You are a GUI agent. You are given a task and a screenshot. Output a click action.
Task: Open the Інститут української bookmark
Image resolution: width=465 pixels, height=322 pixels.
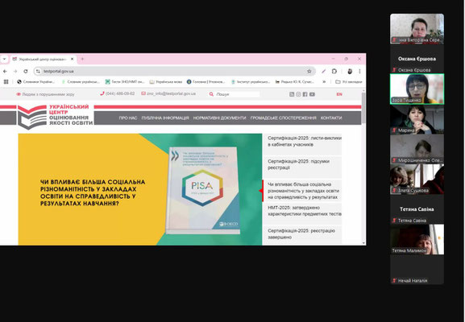(251, 82)
